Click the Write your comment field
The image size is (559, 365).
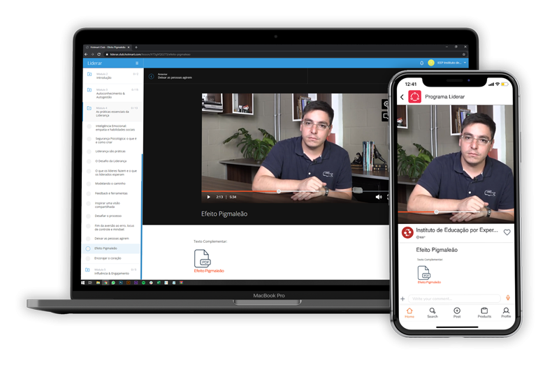click(455, 299)
